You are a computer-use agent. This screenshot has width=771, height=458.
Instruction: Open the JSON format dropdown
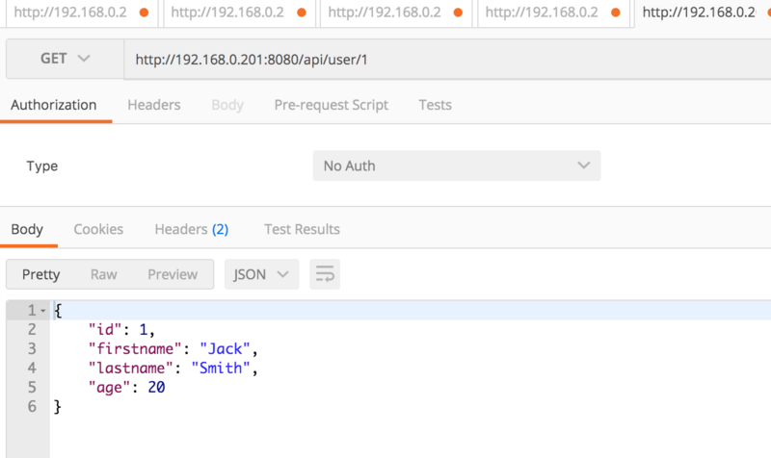coord(261,274)
